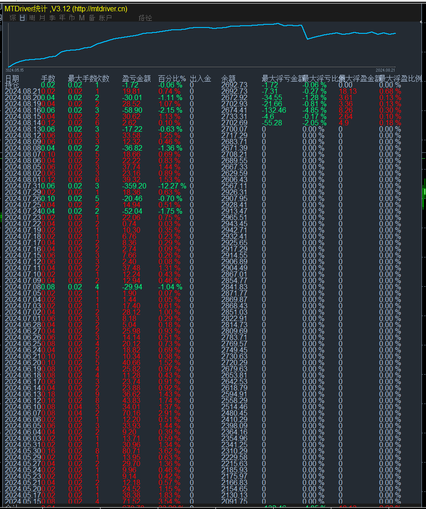Select the 2024.07.08 date row
426x509 pixels.
tap(23, 287)
